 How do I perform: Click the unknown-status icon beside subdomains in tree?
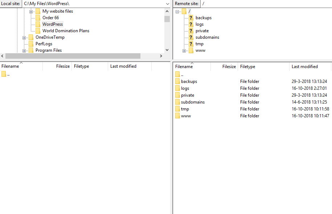coord(191,37)
